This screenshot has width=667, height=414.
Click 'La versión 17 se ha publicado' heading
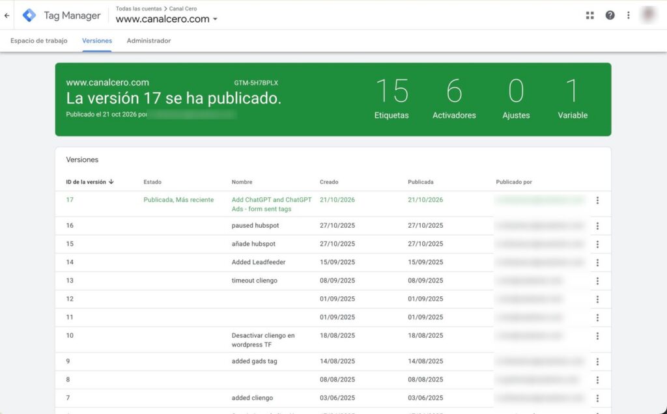click(x=173, y=98)
